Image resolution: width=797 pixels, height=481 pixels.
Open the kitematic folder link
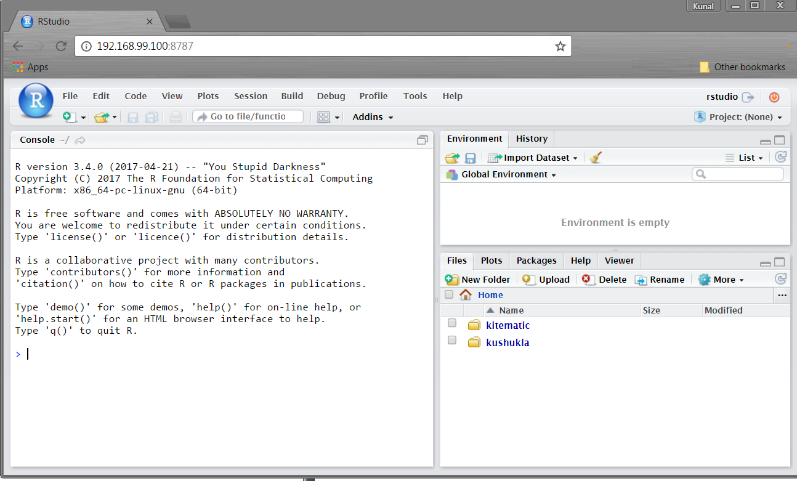[508, 325]
